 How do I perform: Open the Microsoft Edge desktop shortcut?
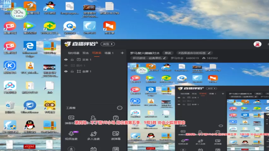pyautogui.click(x=30, y=49)
